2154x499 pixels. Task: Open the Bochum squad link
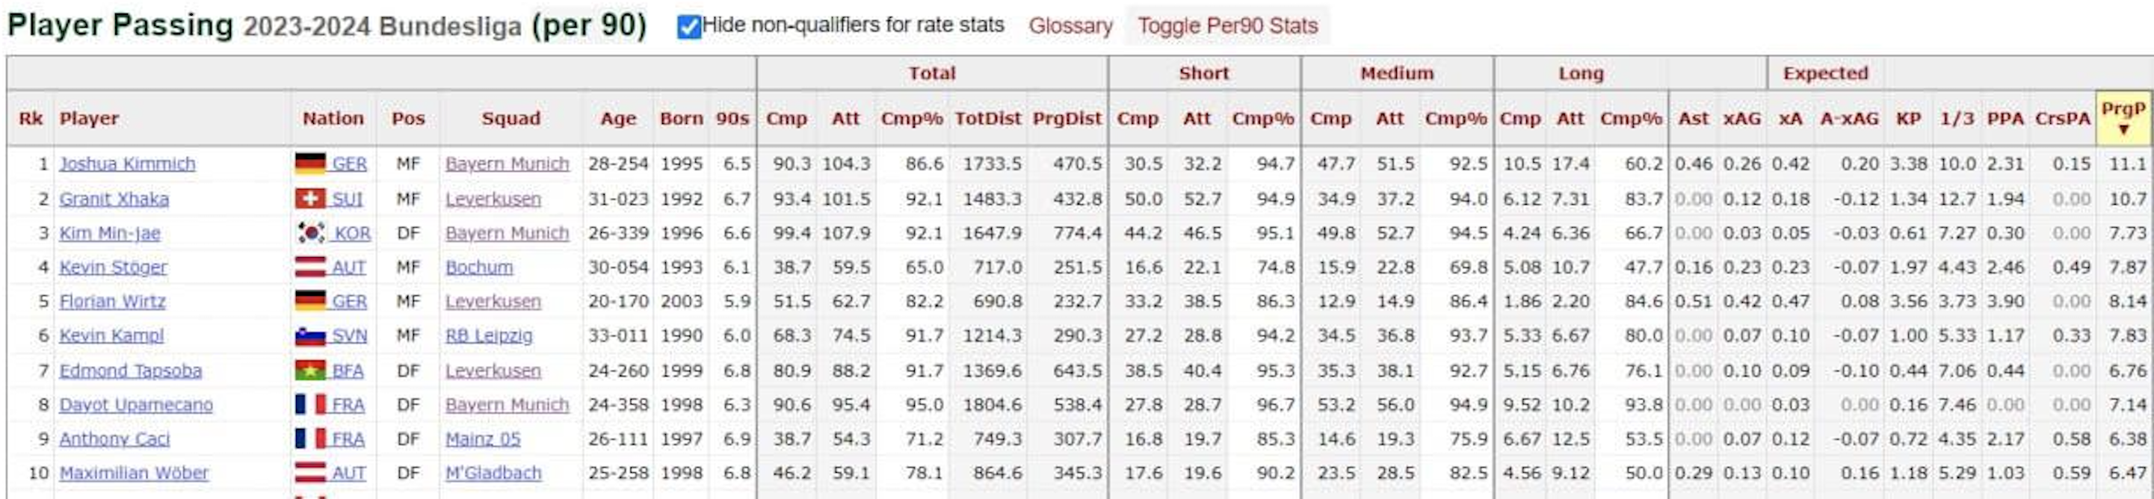click(x=479, y=267)
